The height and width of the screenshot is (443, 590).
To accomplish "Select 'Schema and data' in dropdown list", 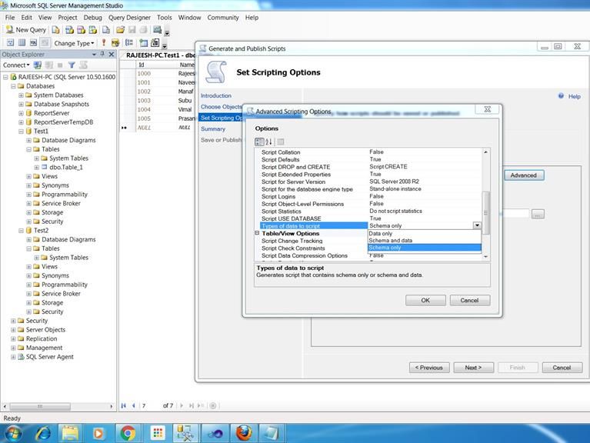I will pos(424,240).
